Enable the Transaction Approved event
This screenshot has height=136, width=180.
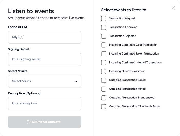(x=104, y=27)
